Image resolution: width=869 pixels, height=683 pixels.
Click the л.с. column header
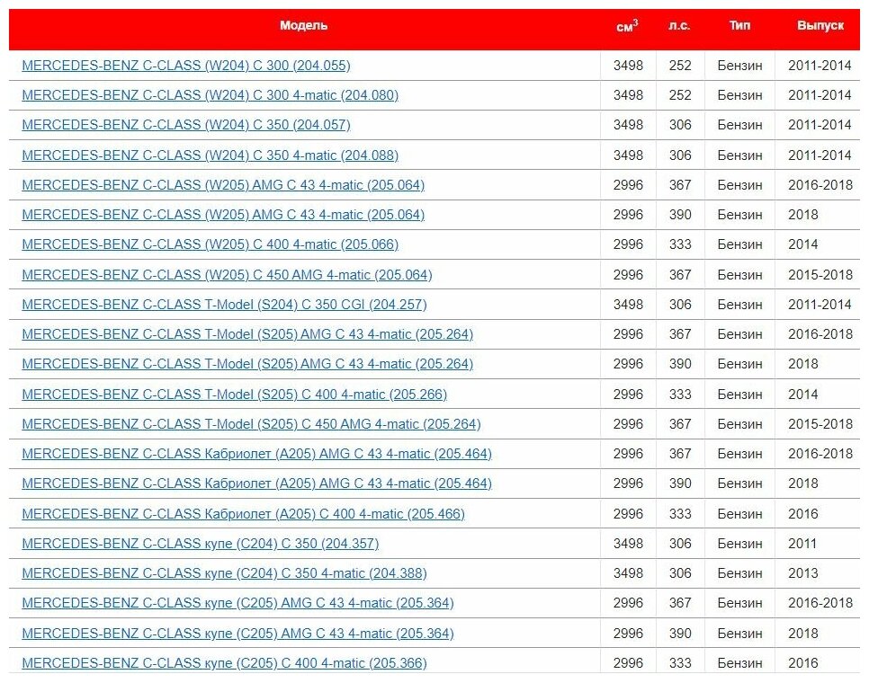pyautogui.click(x=679, y=25)
